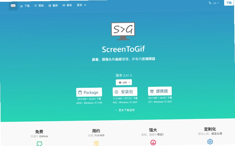Image resolution: width=235 pixels, height=146 pixels.
Task: Click the 免费 heading
Action: (x=39, y=132)
